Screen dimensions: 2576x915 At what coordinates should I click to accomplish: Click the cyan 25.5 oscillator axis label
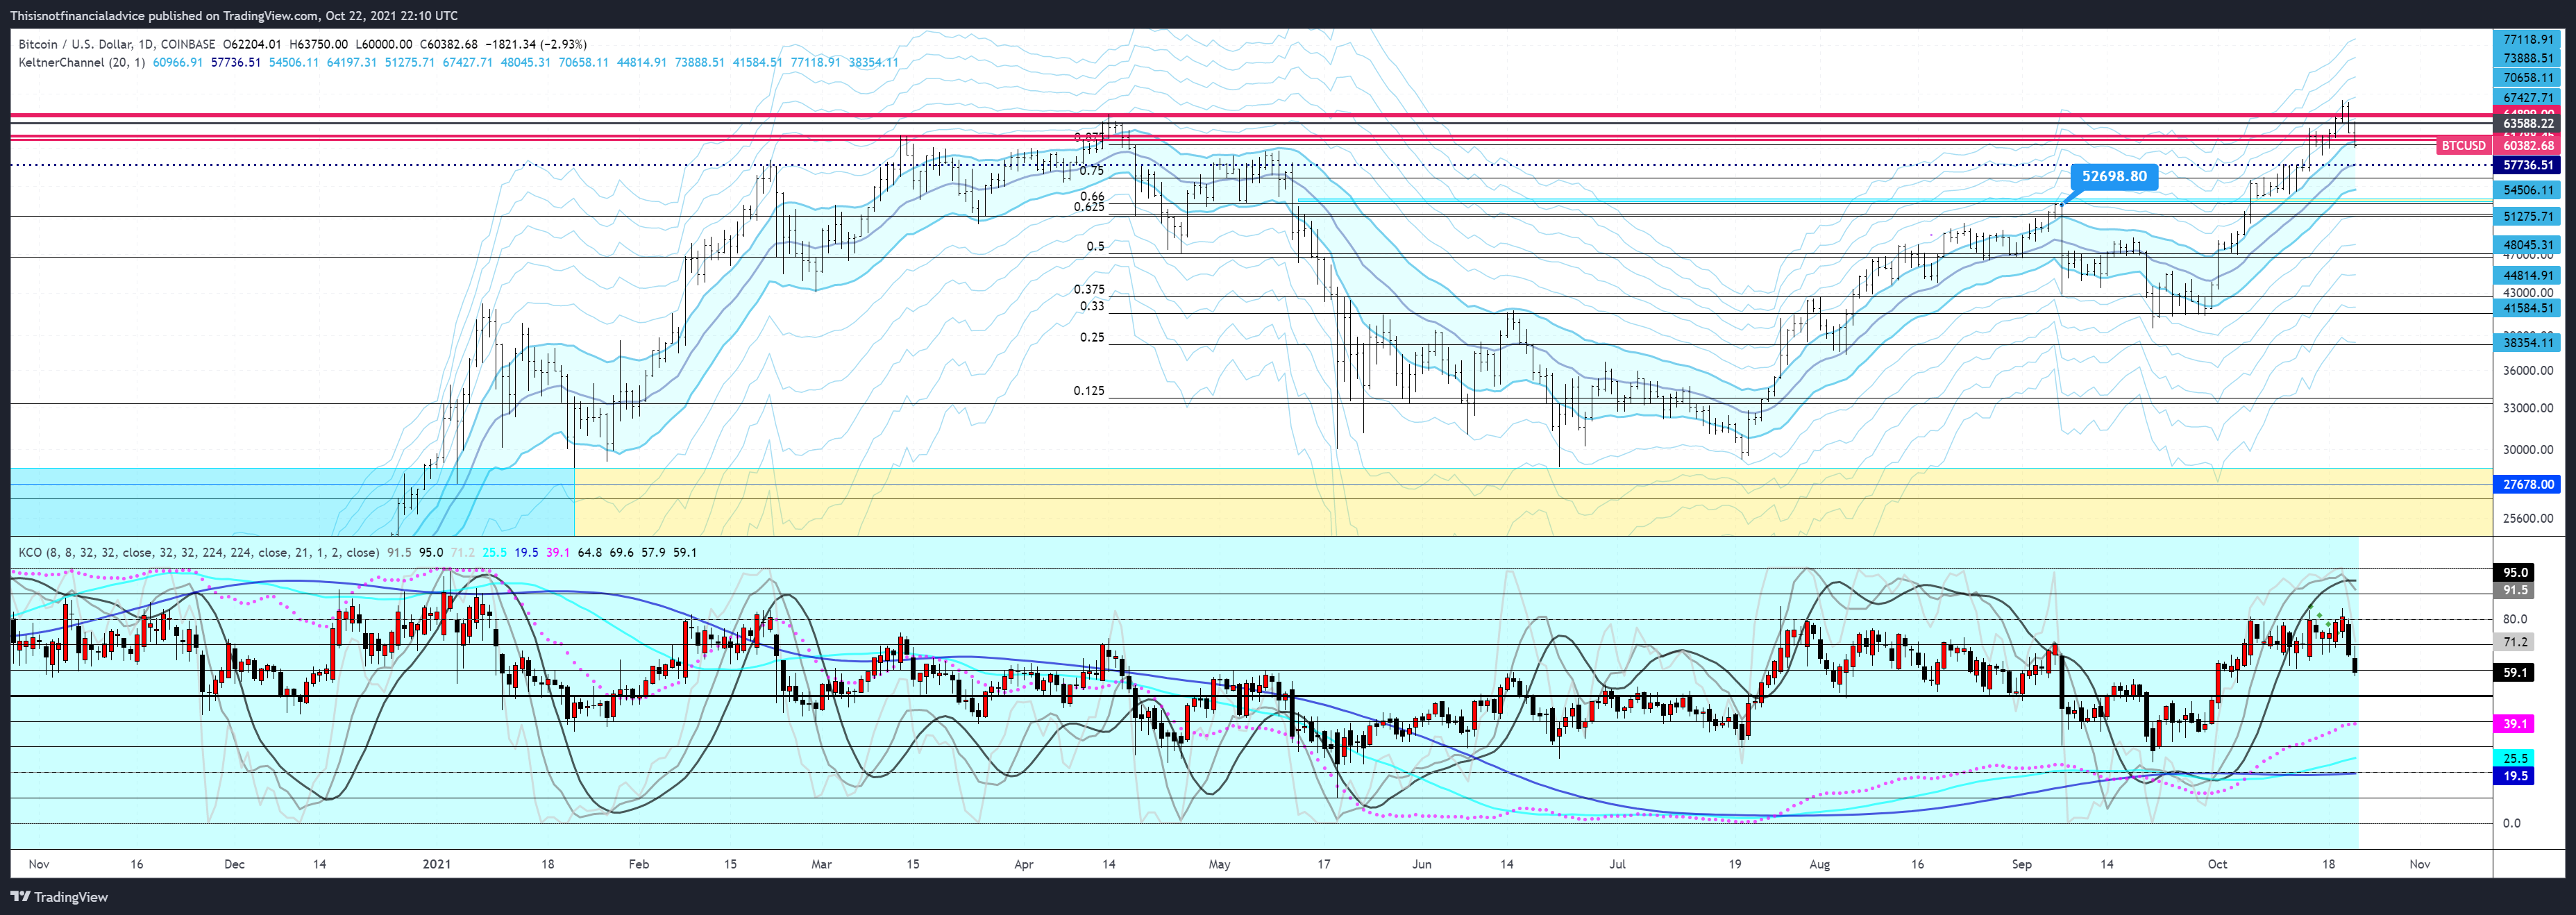tap(2514, 759)
